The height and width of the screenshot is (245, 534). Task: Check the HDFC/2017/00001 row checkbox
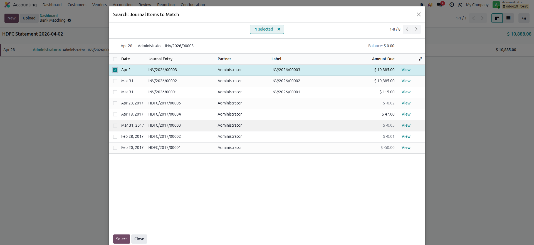coord(115,148)
